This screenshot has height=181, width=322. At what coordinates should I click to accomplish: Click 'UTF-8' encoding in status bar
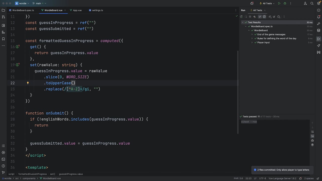coord(262,178)
